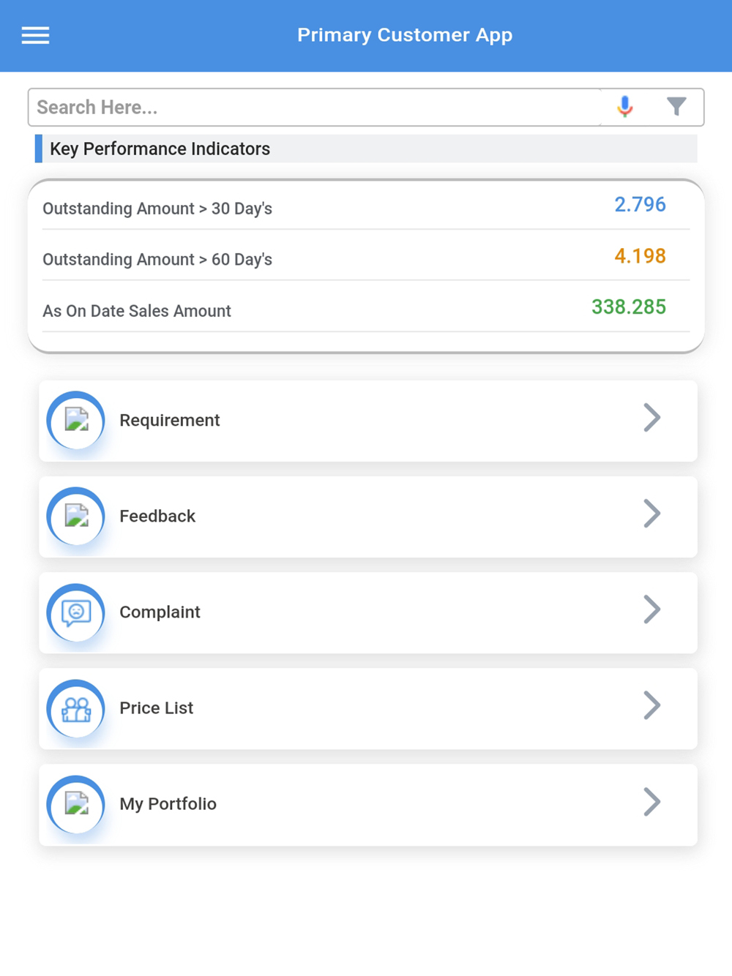View the My Portfolio label

point(168,804)
